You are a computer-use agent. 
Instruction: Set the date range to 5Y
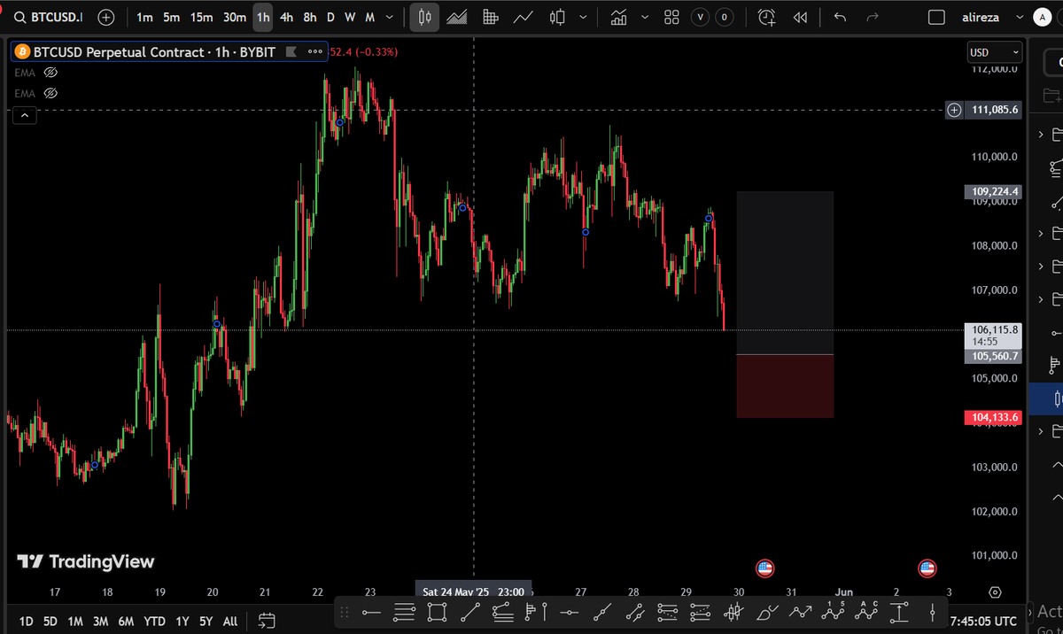click(206, 621)
